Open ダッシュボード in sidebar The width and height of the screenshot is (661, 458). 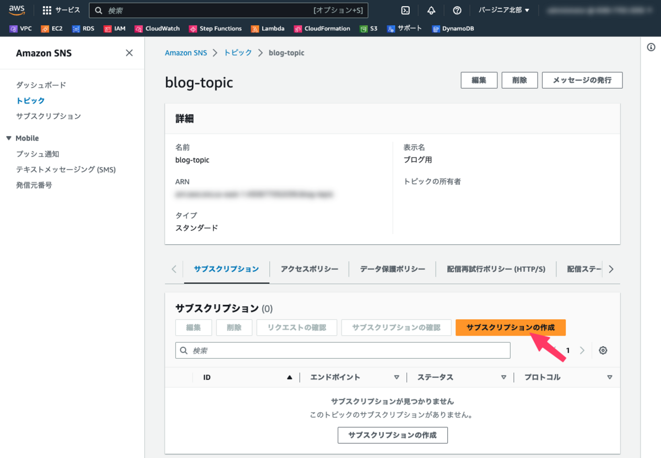tap(41, 85)
